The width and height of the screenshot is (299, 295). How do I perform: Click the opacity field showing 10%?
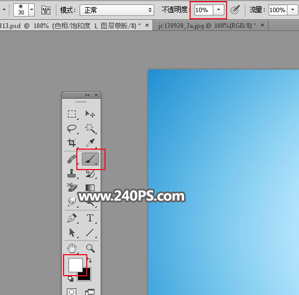(203, 10)
